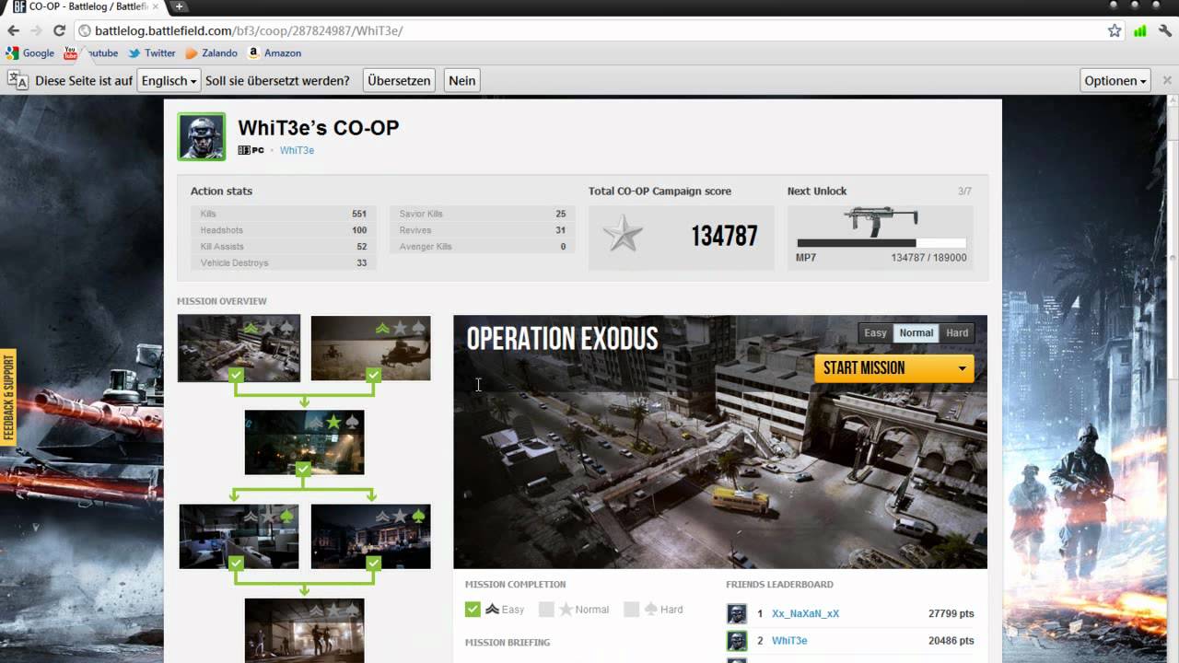Open the Optionen dropdown in the translate bar
Viewport: 1179px width, 663px height.
tap(1115, 80)
